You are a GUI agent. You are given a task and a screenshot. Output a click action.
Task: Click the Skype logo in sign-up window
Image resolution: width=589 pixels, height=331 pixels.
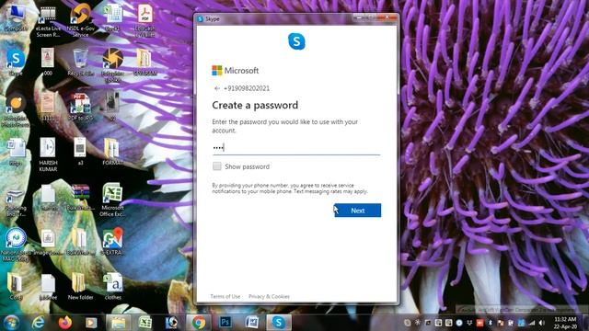coord(296,41)
